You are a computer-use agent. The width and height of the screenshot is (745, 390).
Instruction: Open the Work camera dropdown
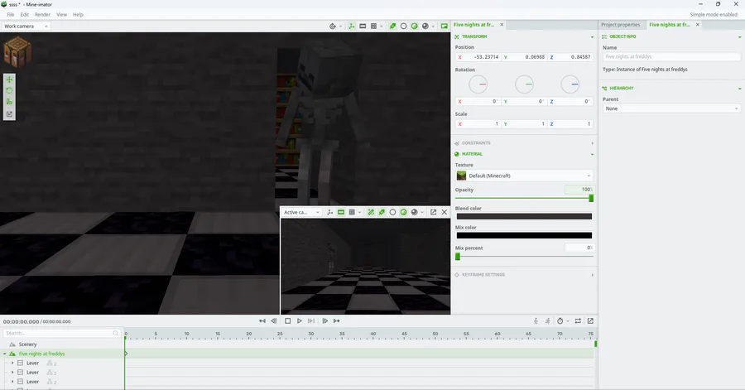click(x=25, y=26)
